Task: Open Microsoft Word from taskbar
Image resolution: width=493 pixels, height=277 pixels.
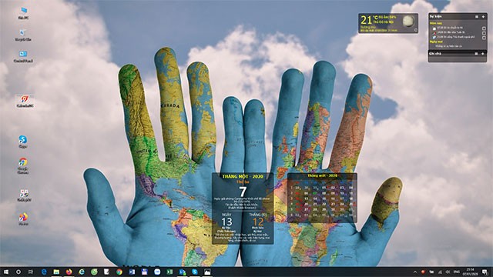Action: (132, 272)
